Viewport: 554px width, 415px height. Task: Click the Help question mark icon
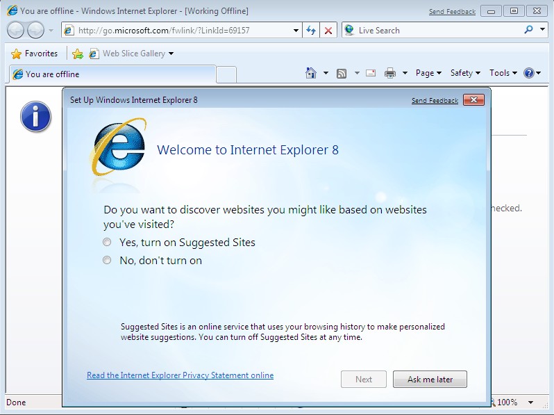tap(529, 73)
